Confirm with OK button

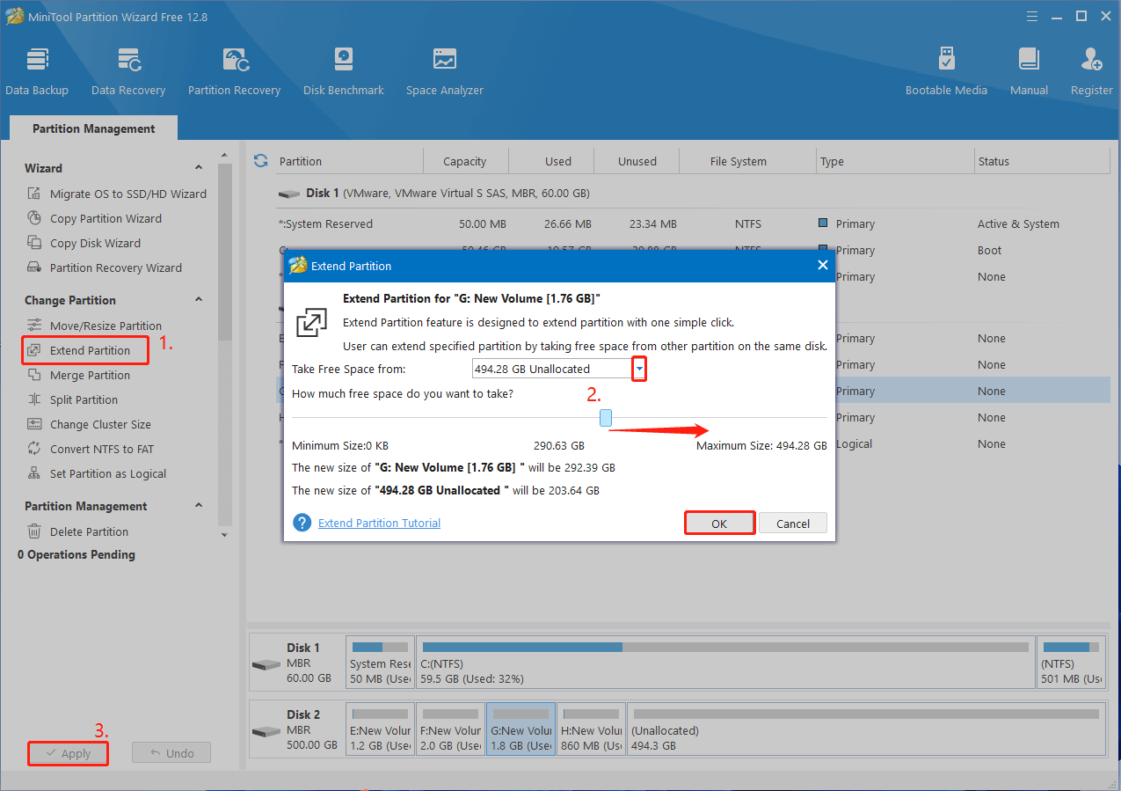[719, 524]
